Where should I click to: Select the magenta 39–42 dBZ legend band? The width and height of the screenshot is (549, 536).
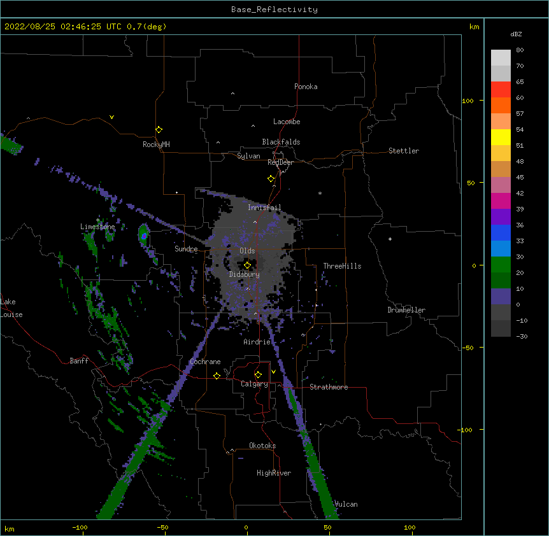point(501,201)
